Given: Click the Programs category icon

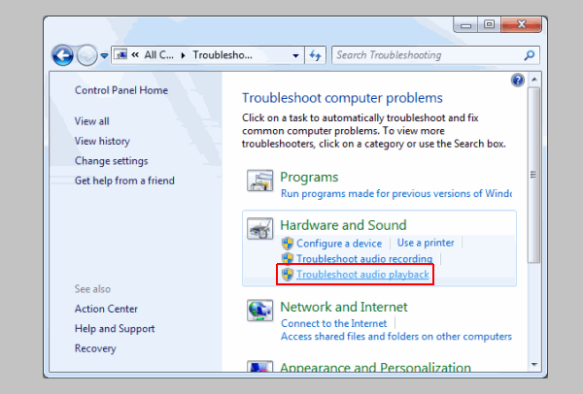Looking at the screenshot, I should click(259, 181).
